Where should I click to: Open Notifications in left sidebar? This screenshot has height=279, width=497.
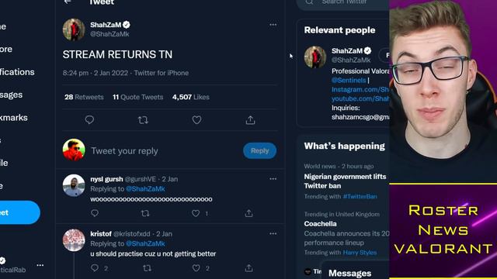(17, 72)
